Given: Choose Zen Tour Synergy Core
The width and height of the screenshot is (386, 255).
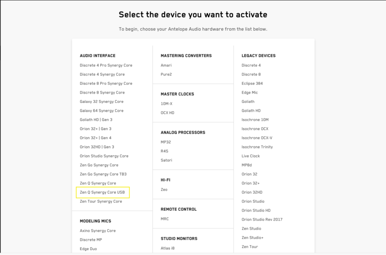Looking at the screenshot, I should pos(101,201).
